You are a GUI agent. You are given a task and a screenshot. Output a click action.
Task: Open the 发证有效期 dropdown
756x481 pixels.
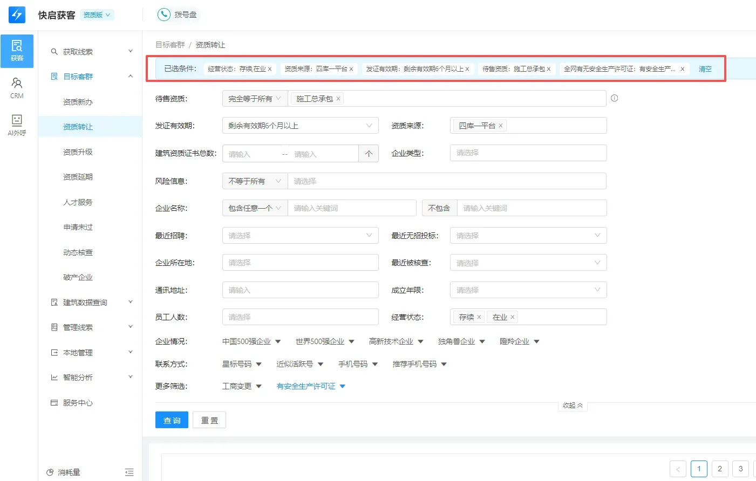click(x=300, y=126)
